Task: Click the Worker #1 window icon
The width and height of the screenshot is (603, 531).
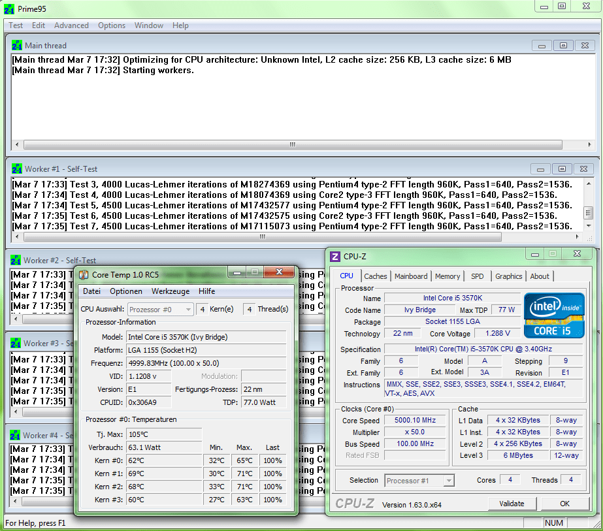Action: pos(16,169)
